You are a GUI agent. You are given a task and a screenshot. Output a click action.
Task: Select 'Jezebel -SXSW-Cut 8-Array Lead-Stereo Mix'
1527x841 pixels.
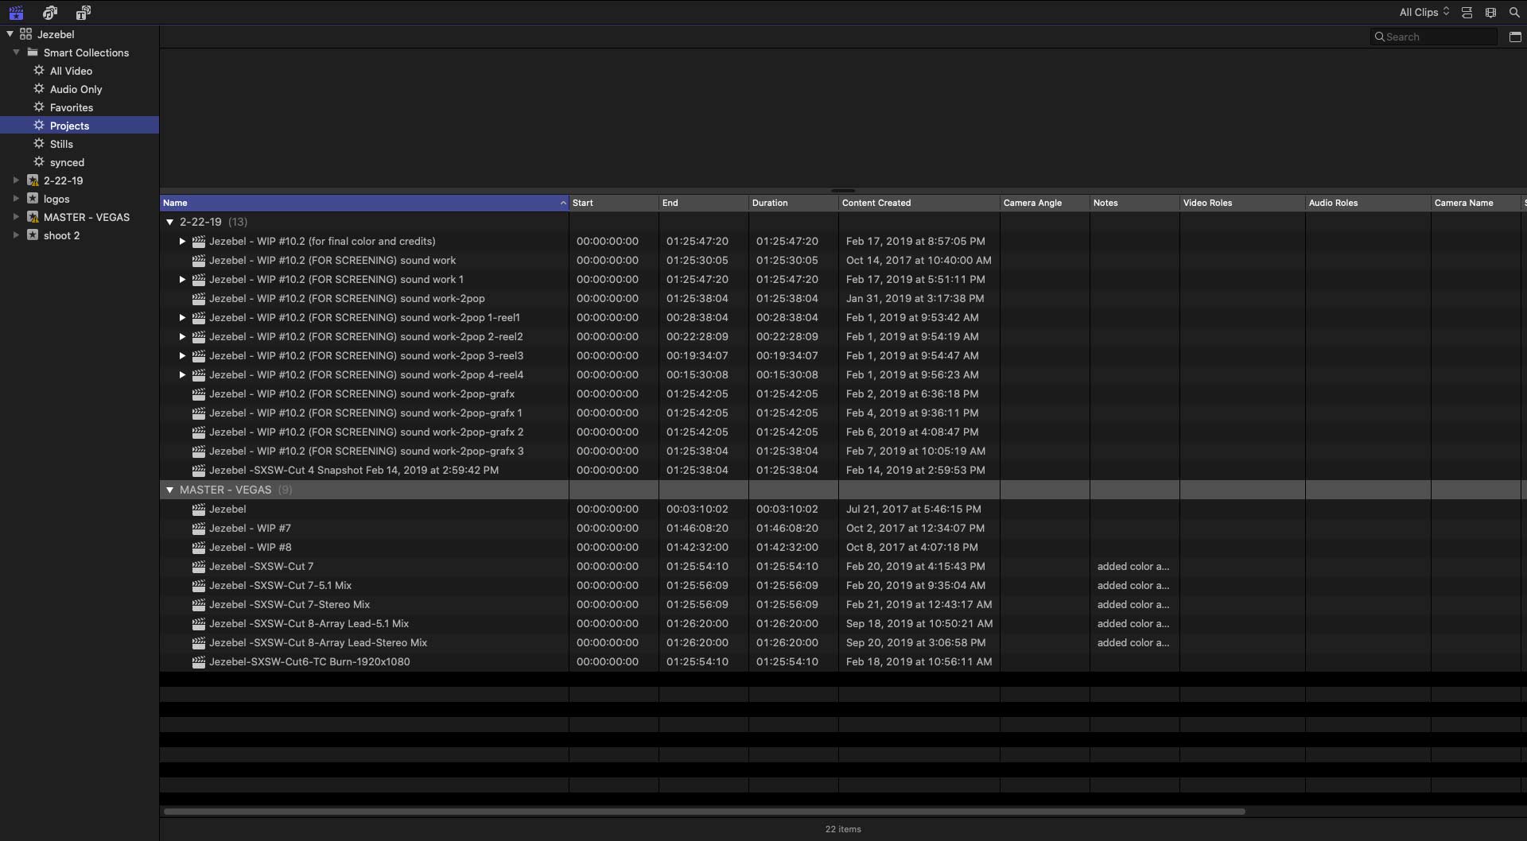click(x=318, y=642)
